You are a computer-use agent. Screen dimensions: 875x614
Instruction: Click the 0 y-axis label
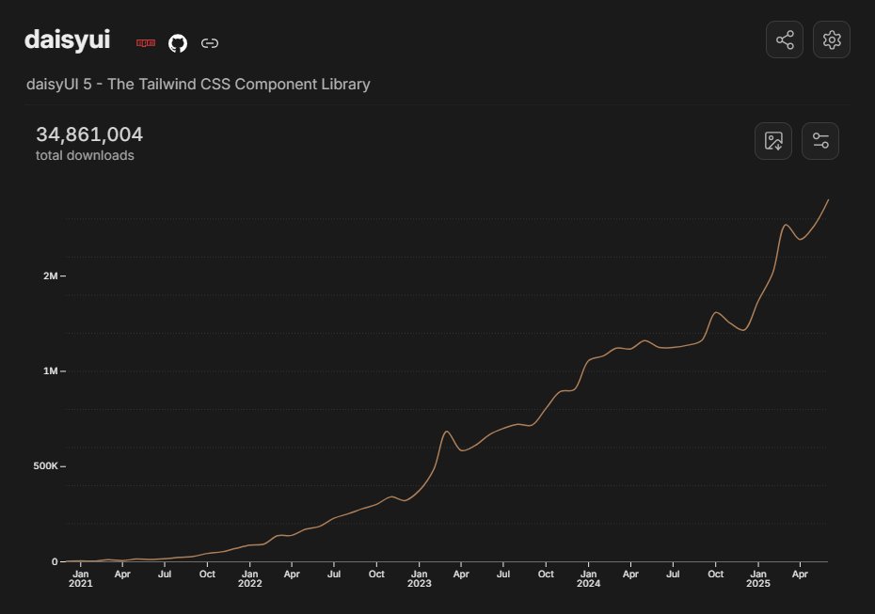tap(55, 561)
